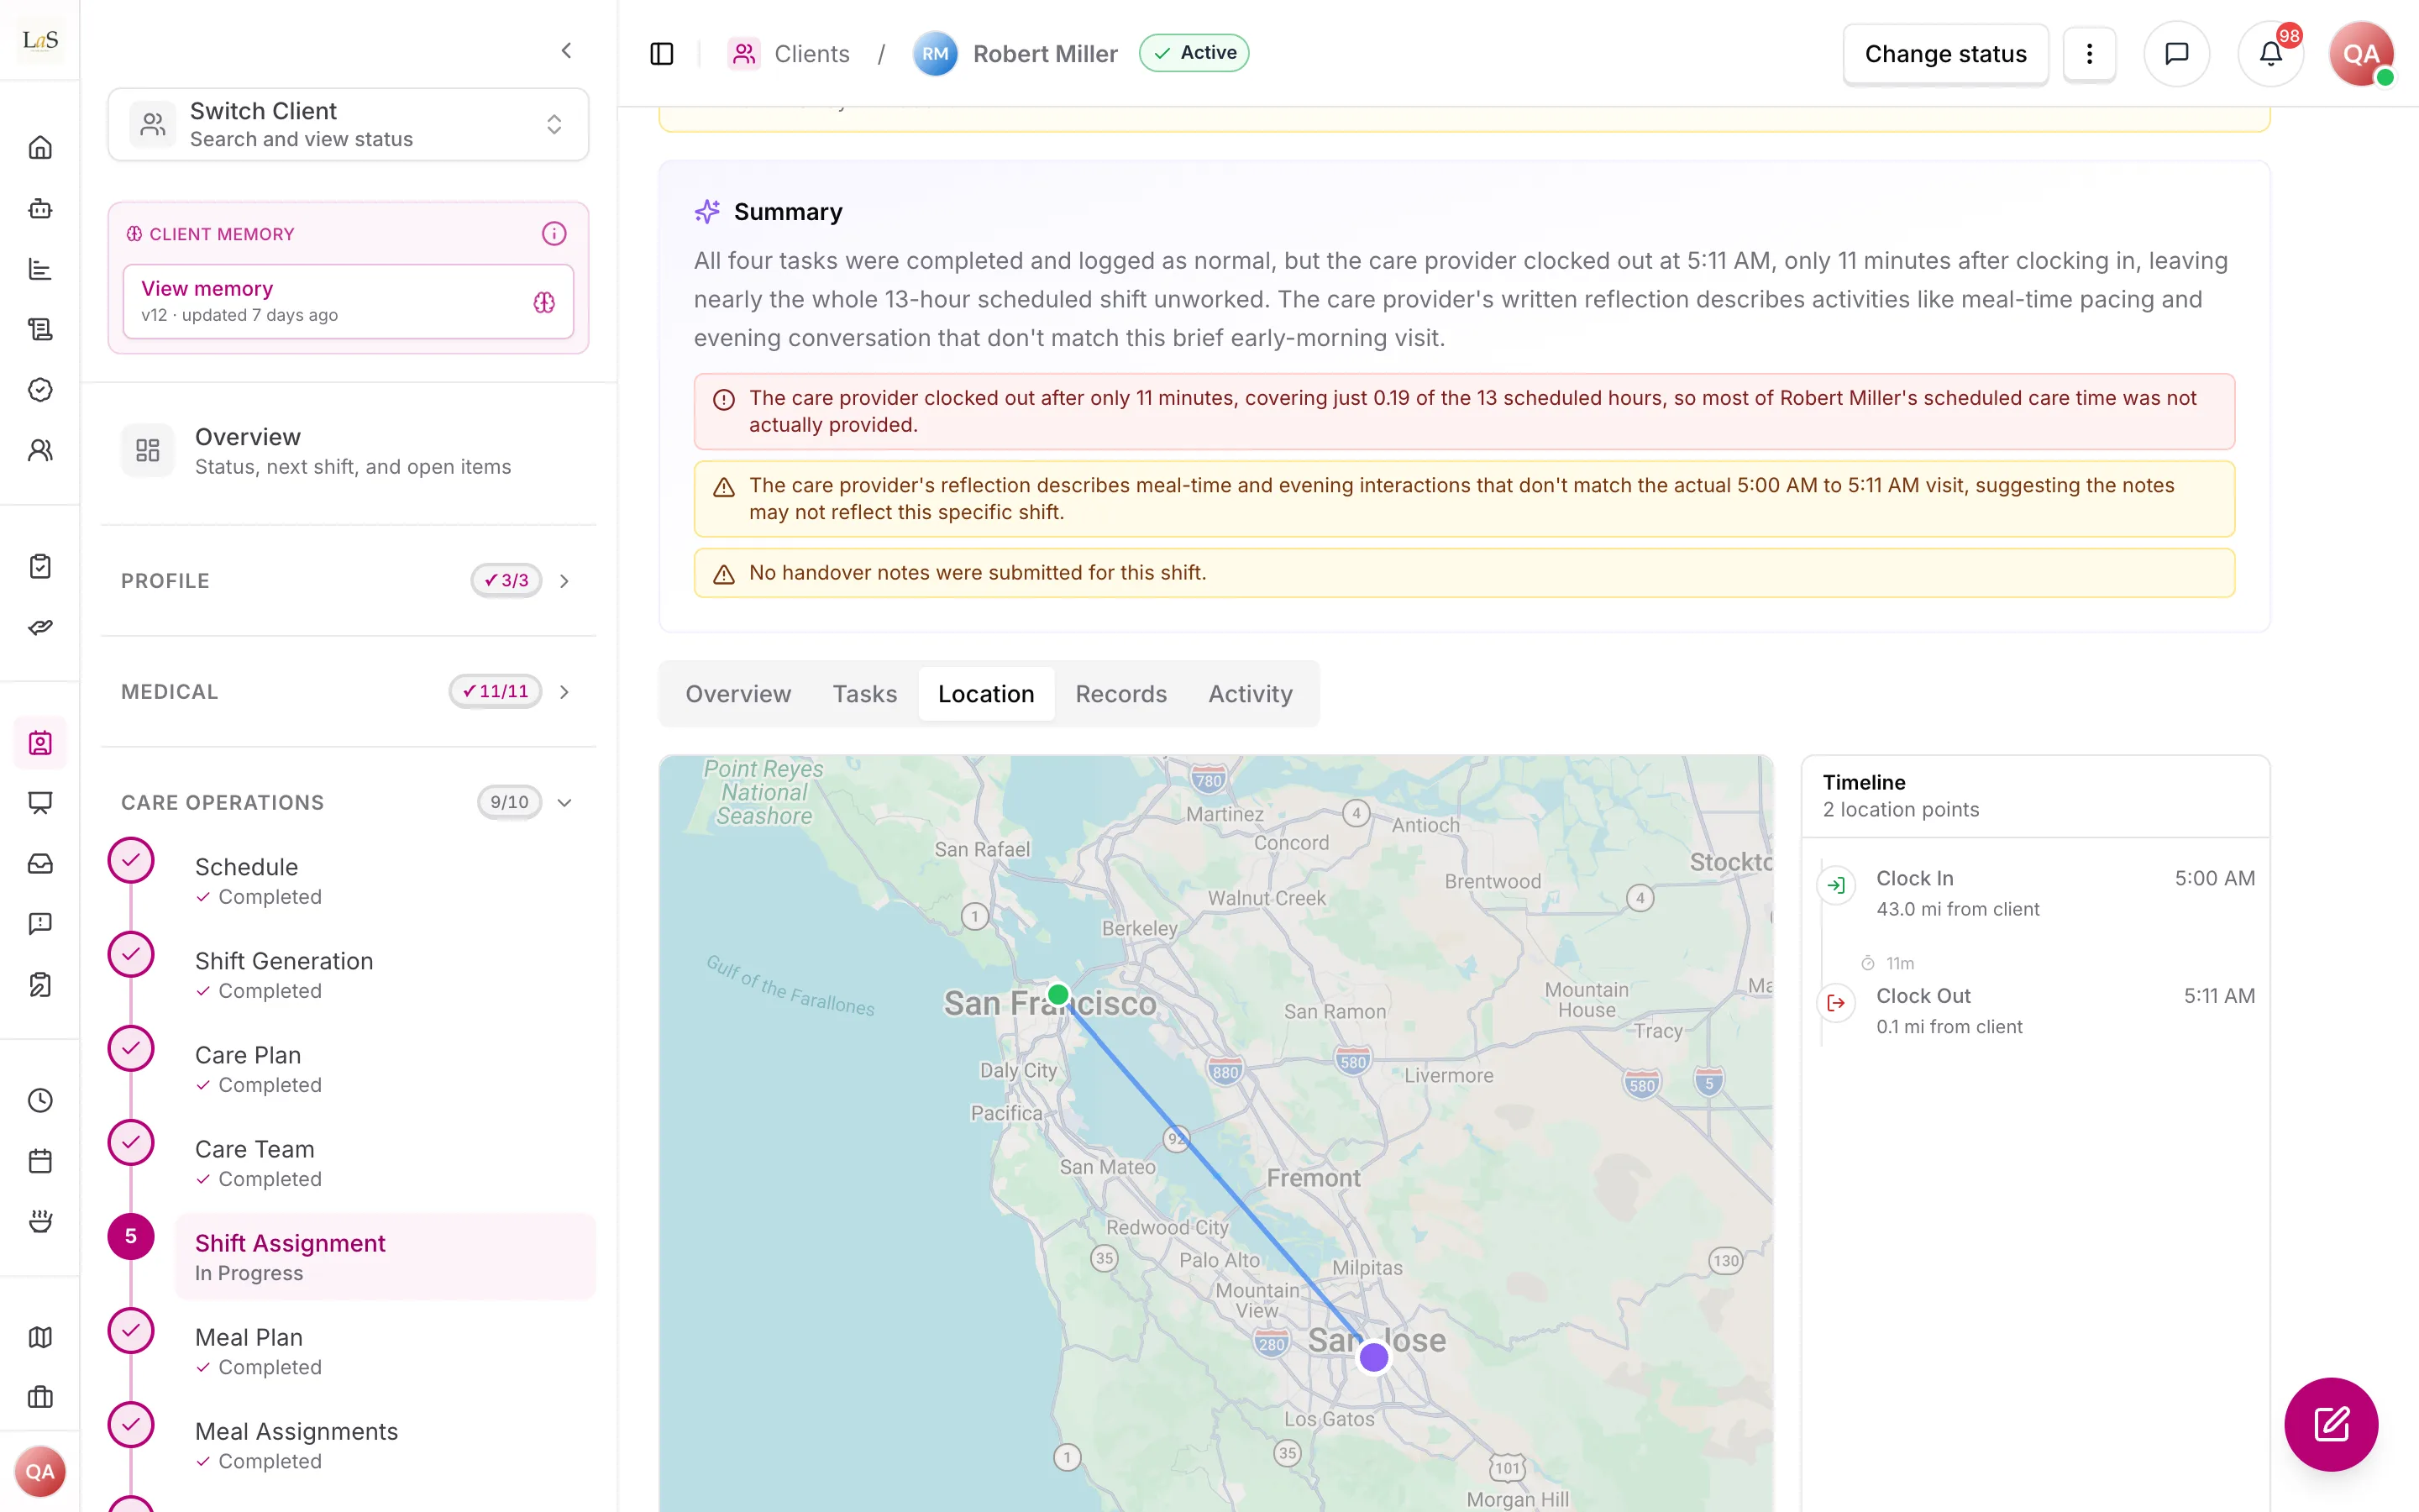Switch to the Tasks tab

point(864,694)
